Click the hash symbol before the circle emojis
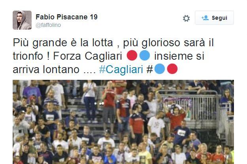 [150, 69]
